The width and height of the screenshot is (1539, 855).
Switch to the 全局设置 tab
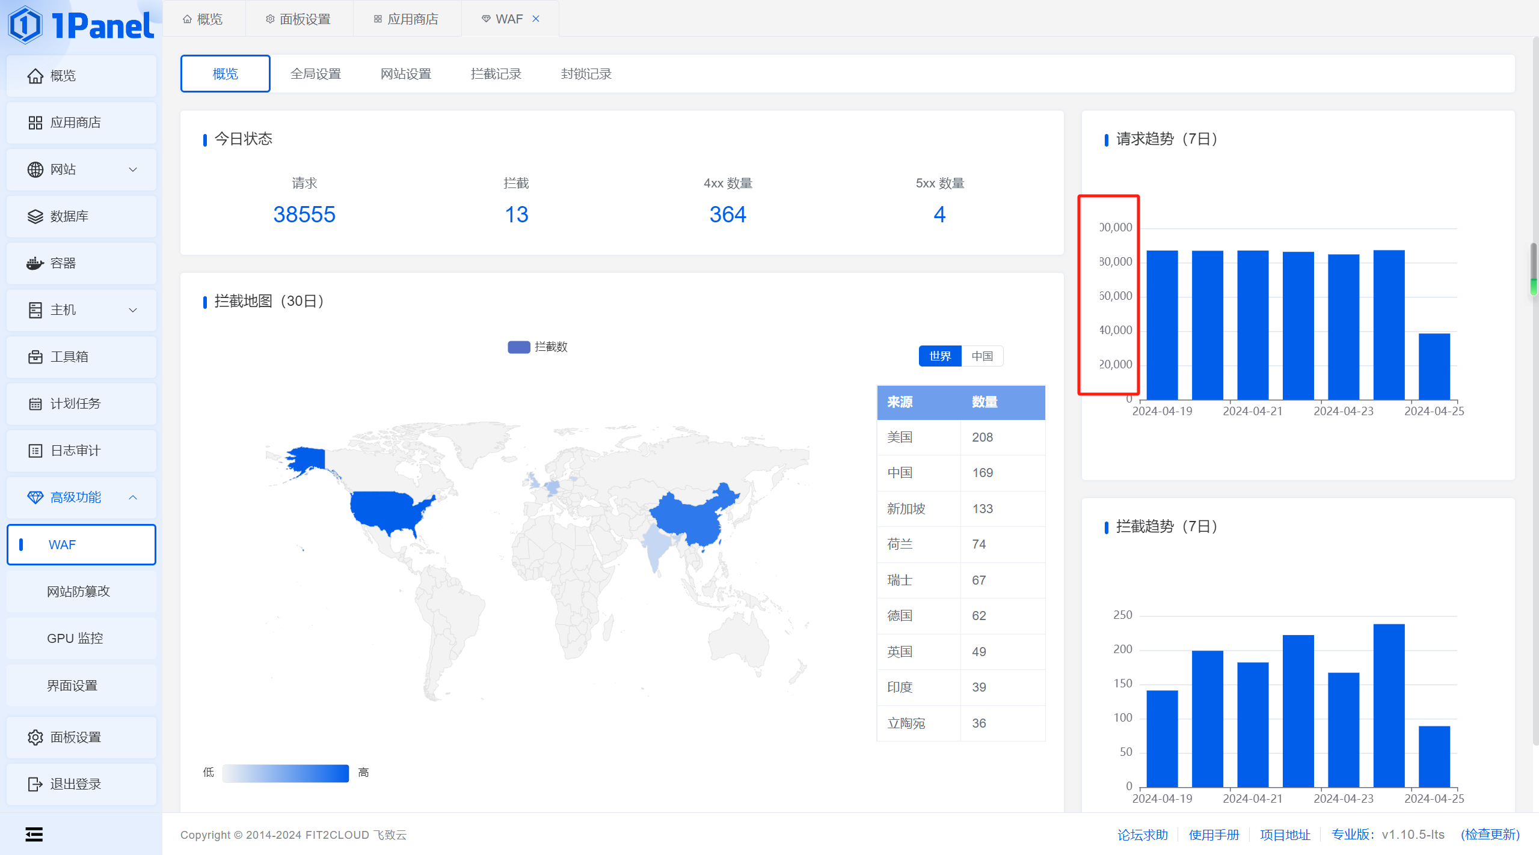click(315, 74)
